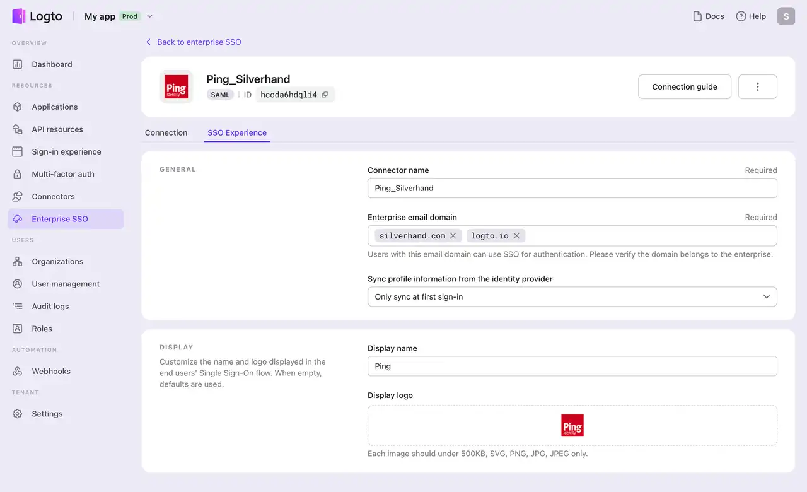Go to Sign-in experience settings
This screenshot has width=807, height=492.
click(66, 151)
